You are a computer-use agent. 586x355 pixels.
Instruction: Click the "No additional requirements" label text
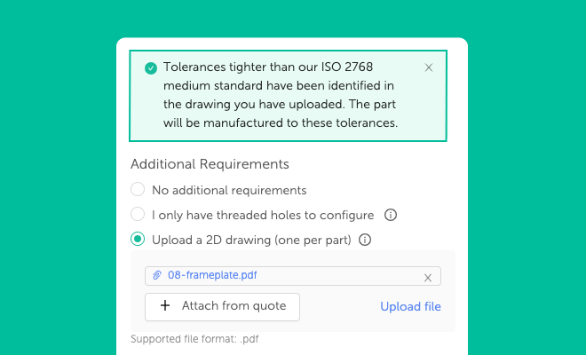[229, 190]
